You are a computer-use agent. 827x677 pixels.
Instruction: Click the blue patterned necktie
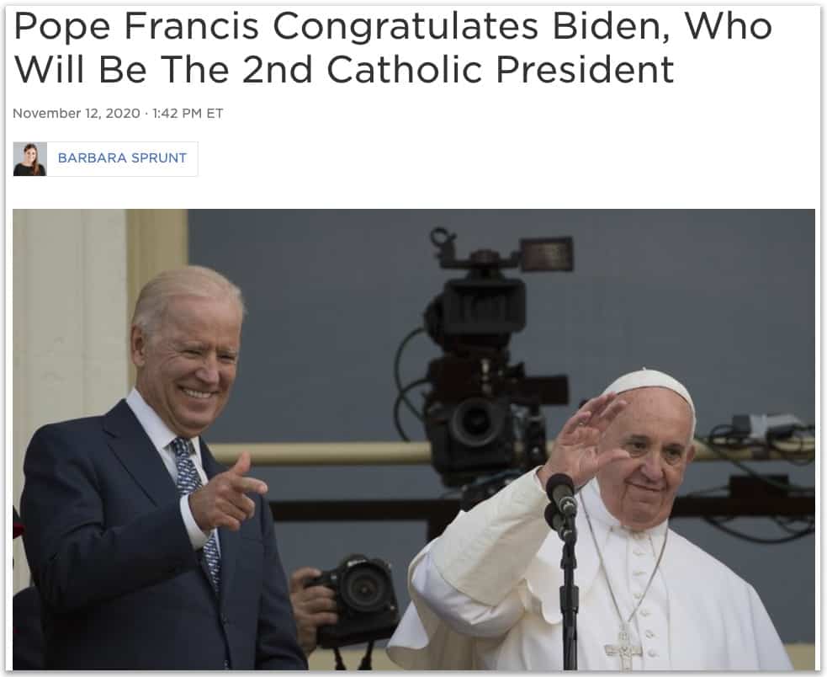[196, 507]
